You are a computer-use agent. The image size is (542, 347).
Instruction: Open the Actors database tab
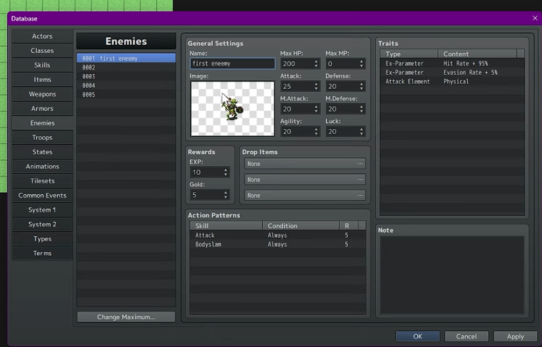pos(42,36)
